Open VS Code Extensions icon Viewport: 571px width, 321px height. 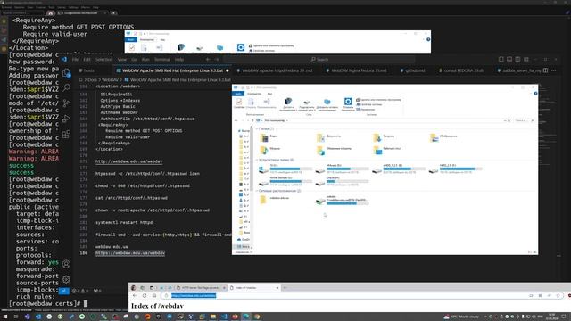click(66, 135)
